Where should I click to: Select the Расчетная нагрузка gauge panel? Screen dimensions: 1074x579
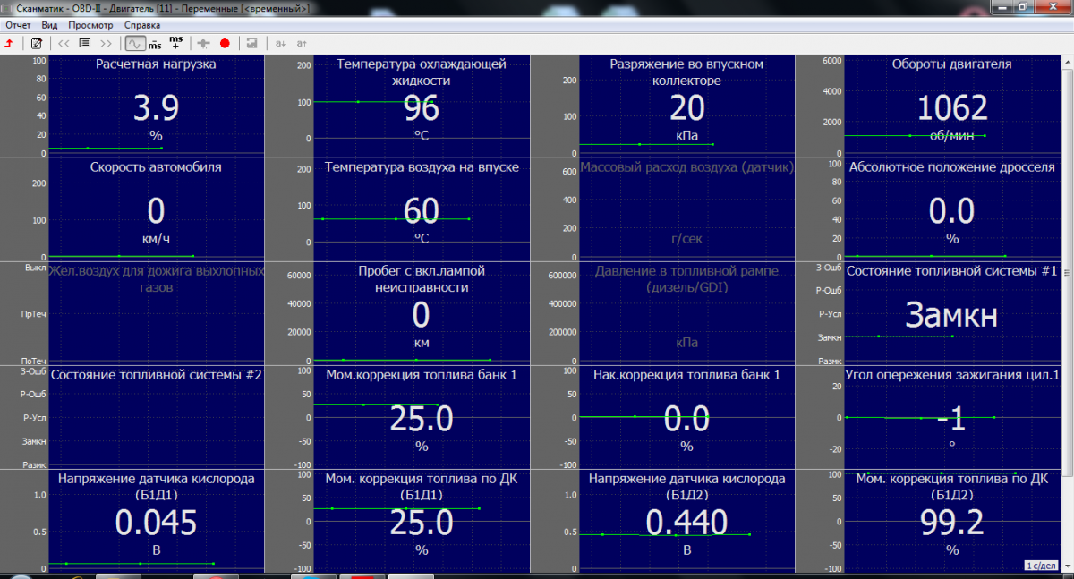pos(156,106)
